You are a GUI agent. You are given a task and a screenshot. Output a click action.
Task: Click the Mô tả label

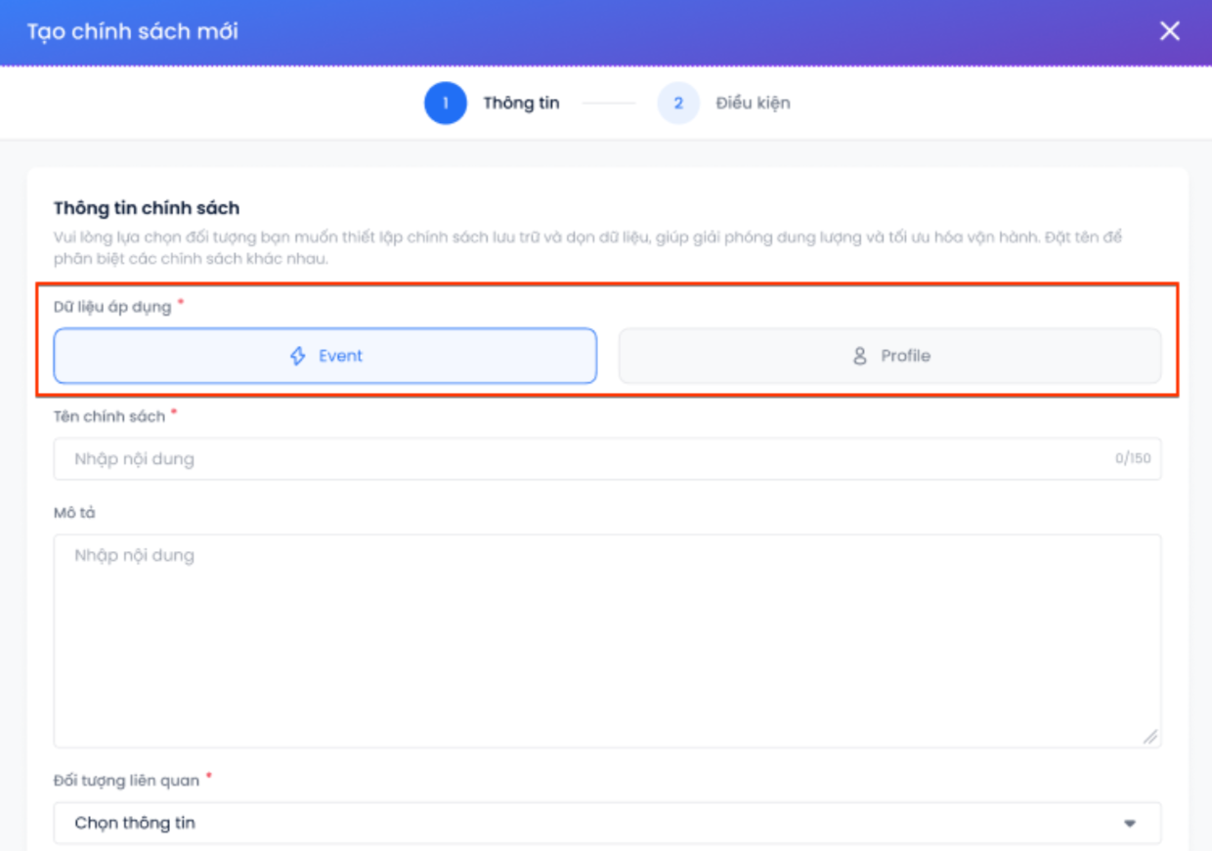tap(74, 513)
